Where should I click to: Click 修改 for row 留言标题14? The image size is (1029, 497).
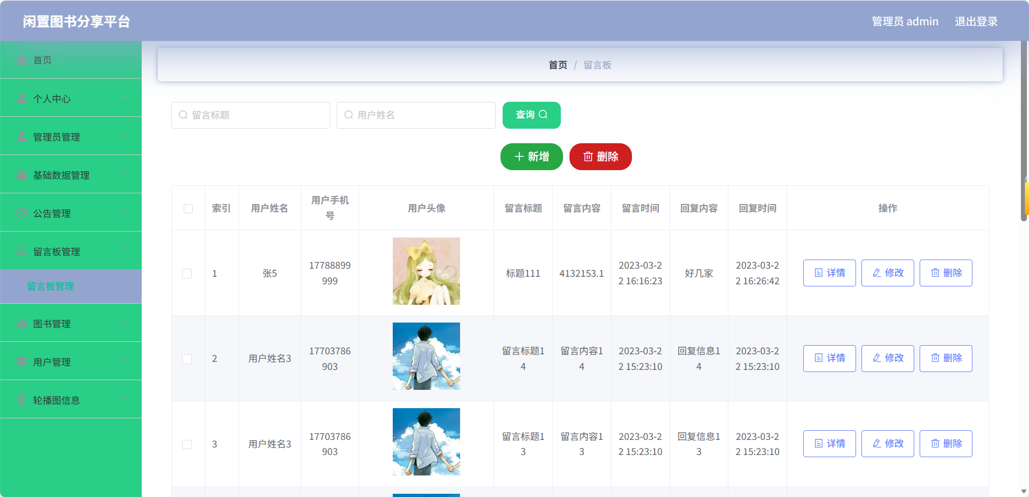click(888, 359)
